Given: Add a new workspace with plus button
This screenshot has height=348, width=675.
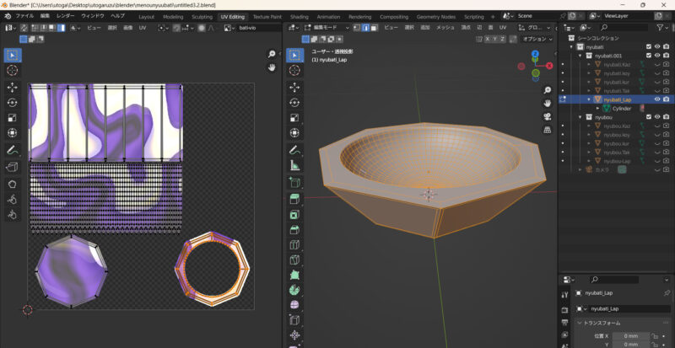Looking at the screenshot, I should tap(493, 17).
